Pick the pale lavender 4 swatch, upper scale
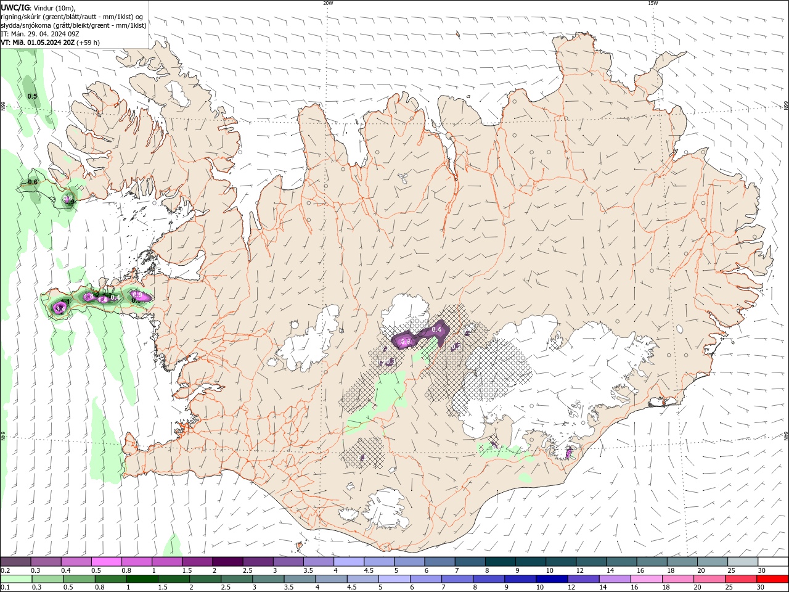The image size is (789, 592). [349, 562]
